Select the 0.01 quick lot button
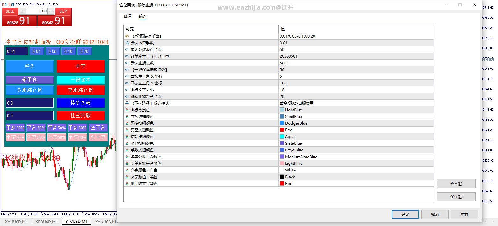This screenshot has height=226, width=498. pyautogui.click(x=37, y=51)
